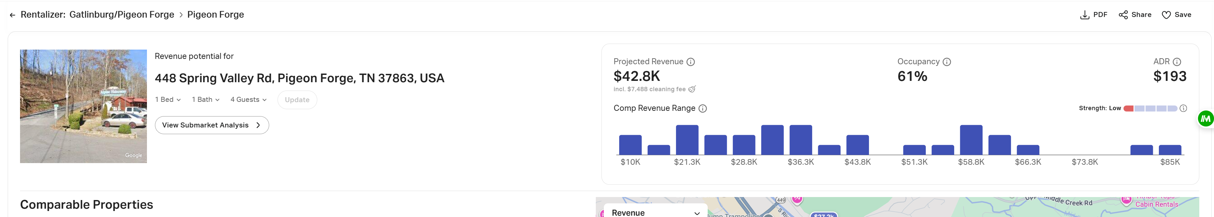
Task: Open the Pigeon Forge breadcrumb
Action: tap(215, 15)
